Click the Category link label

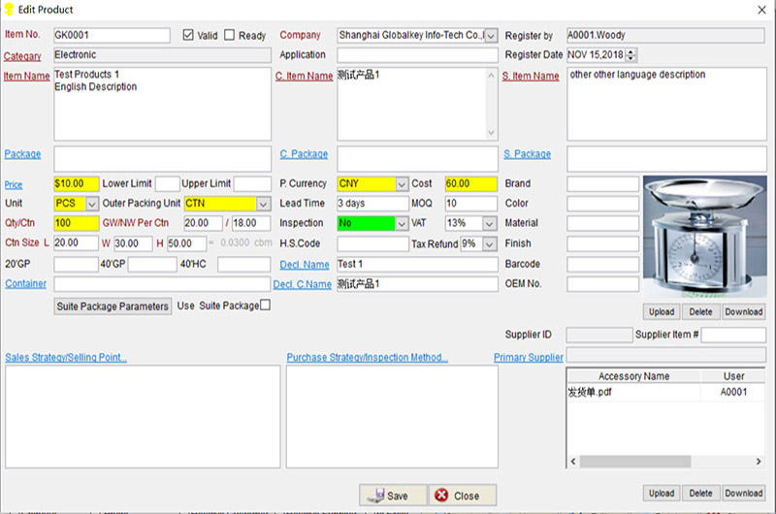[23, 55]
